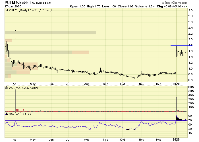Click the Close 1.63 value

(x=125, y=6)
